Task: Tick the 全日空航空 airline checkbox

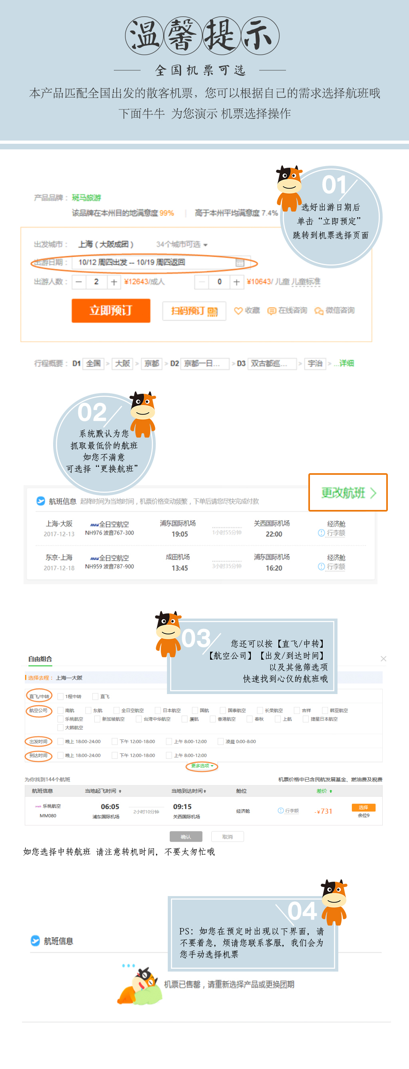Action: [x=117, y=710]
